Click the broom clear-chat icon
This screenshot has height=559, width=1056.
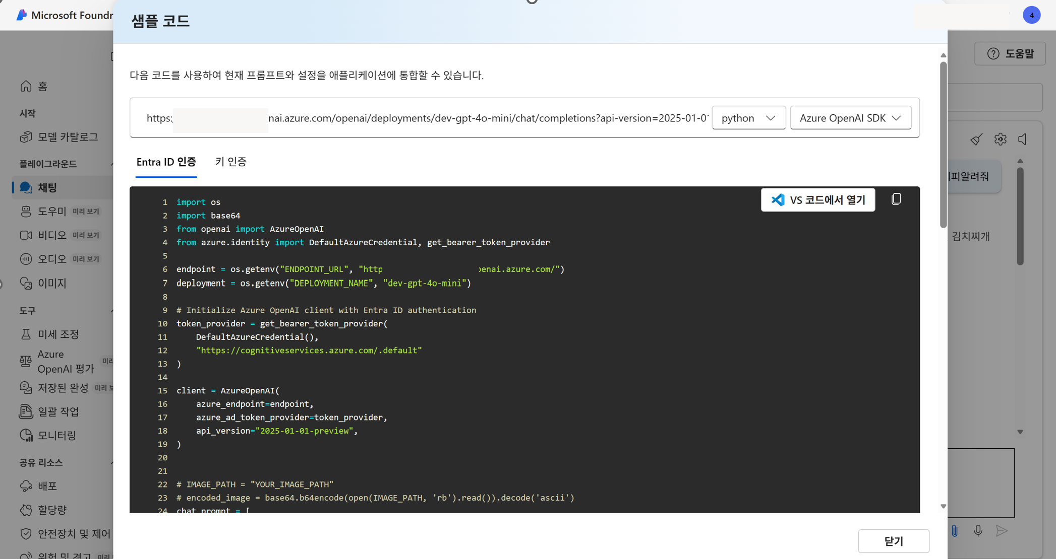pyautogui.click(x=976, y=139)
